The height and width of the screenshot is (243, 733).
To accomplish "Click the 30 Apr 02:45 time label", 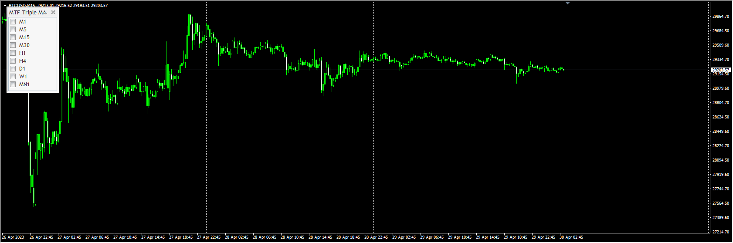I will [571, 237].
